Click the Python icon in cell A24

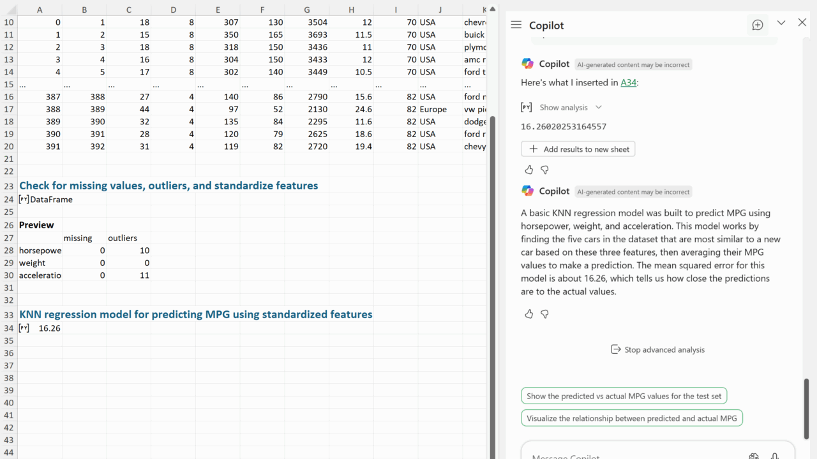[x=24, y=200]
